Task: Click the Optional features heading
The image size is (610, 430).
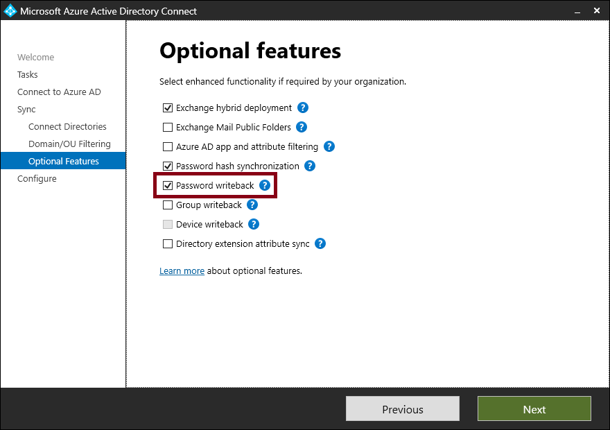Action: [x=250, y=51]
